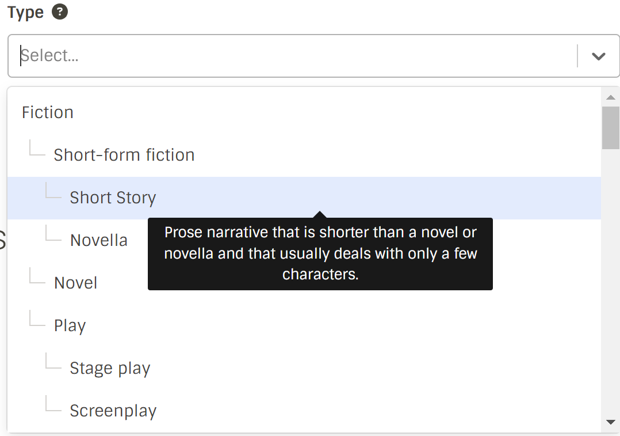Screen dimensions: 620x436
Task: Select Novella from the list
Action: 98,240
